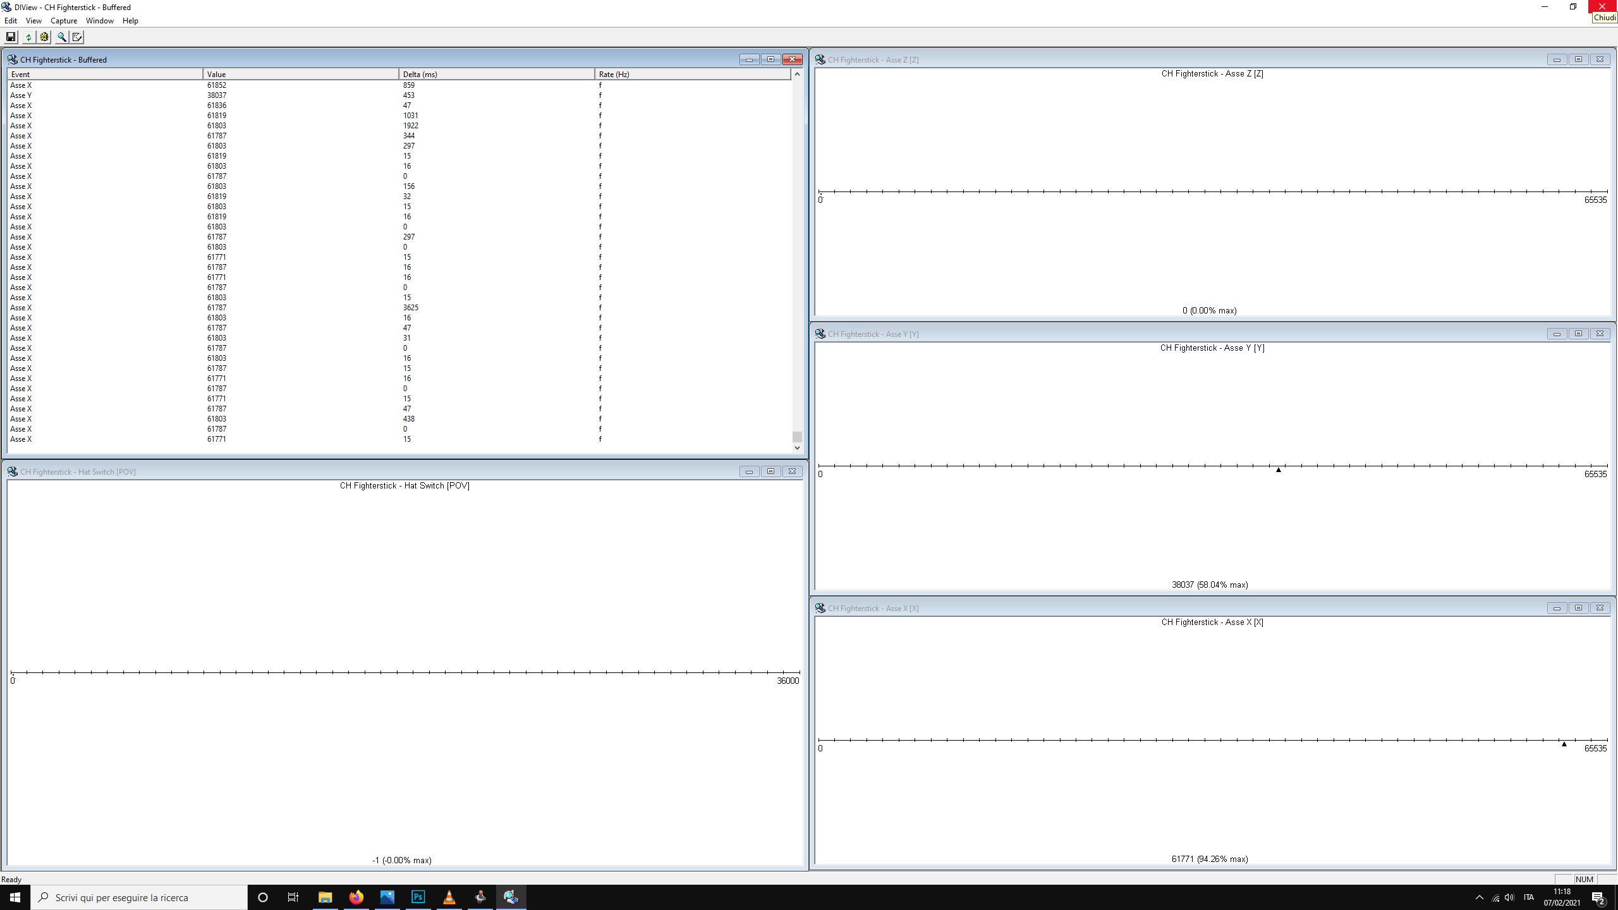Select the Asse Y event row
Screen dimensions: 1618x910
pyautogui.click(x=399, y=95)
